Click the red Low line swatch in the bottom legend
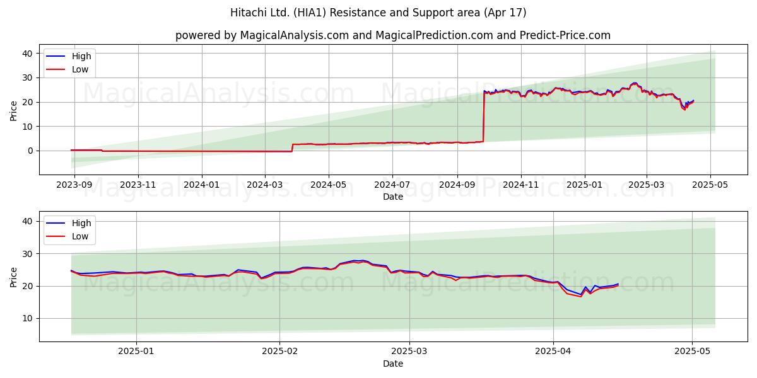Viewport: 757px width, 378px height. coord(56,236)
